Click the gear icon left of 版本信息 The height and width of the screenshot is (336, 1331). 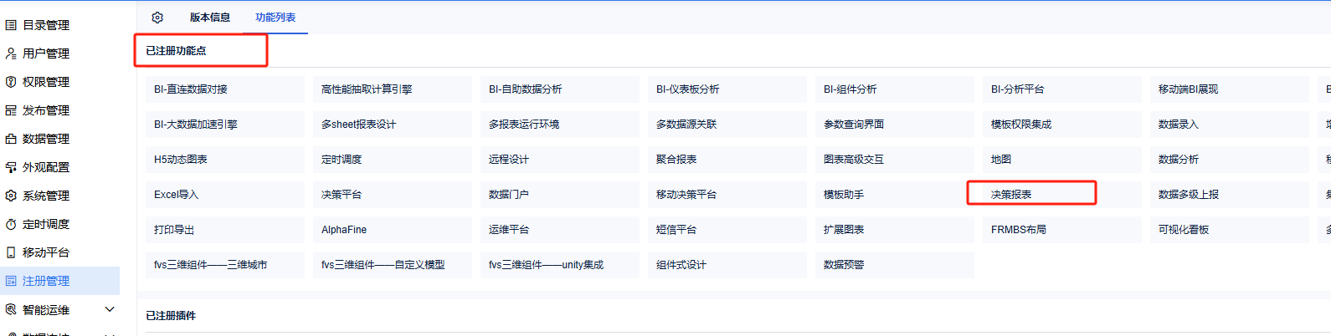point(157,17)
